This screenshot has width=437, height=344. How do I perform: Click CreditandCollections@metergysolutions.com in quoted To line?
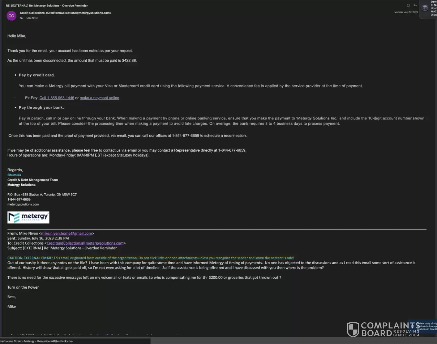[x=85, y=243]
